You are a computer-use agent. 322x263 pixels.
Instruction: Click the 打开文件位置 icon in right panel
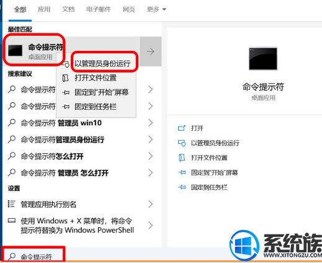pyautogui.click(x=182, y=158)
